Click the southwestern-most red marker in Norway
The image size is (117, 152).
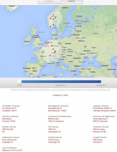click(x=50, y=27)
